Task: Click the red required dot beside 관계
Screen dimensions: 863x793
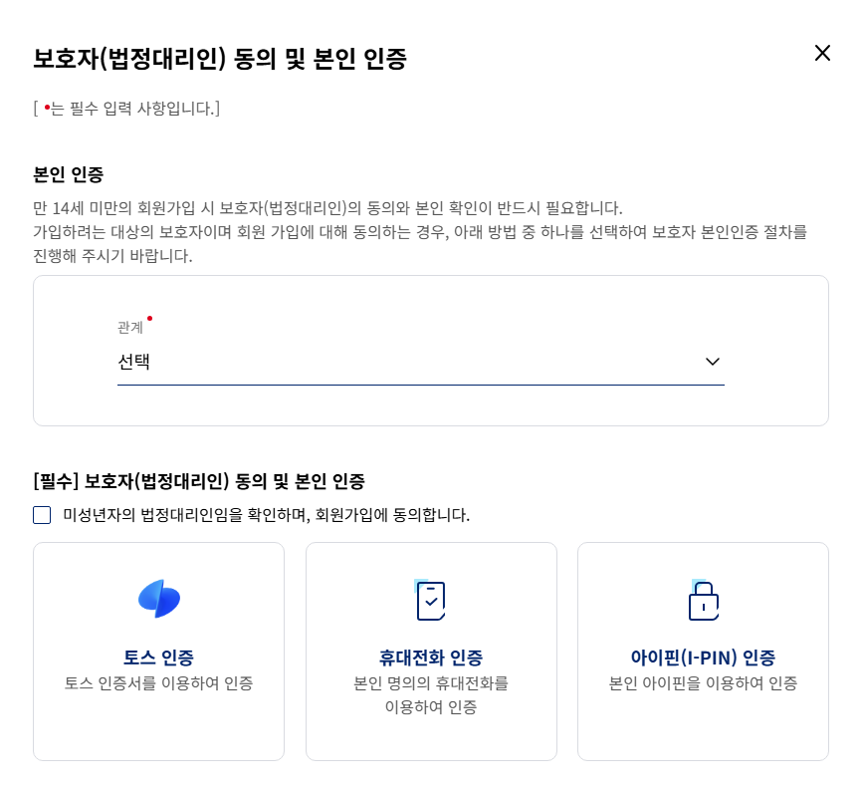Action: click(150, 319)
